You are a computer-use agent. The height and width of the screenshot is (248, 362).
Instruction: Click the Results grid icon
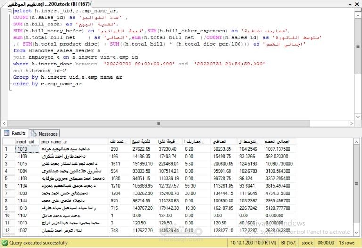[7, 133]
